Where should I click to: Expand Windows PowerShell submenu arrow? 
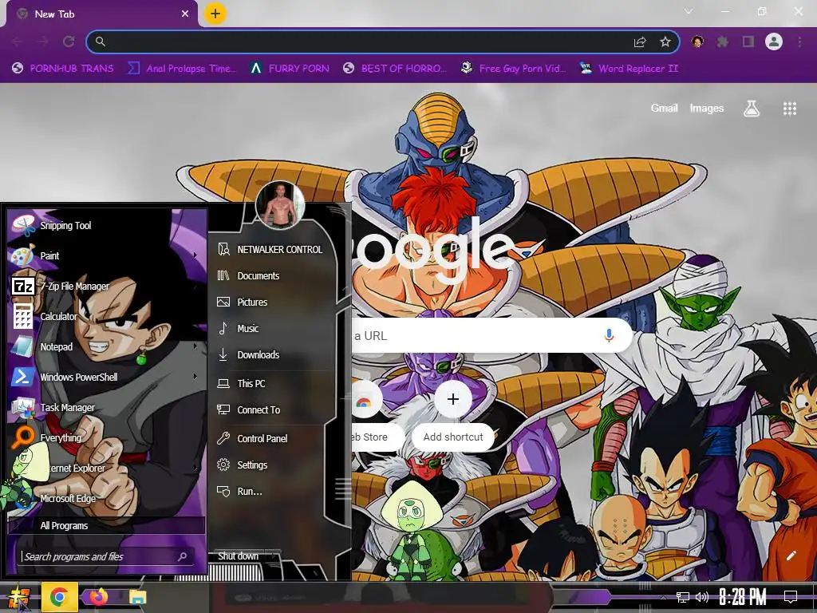coord(195,377)
